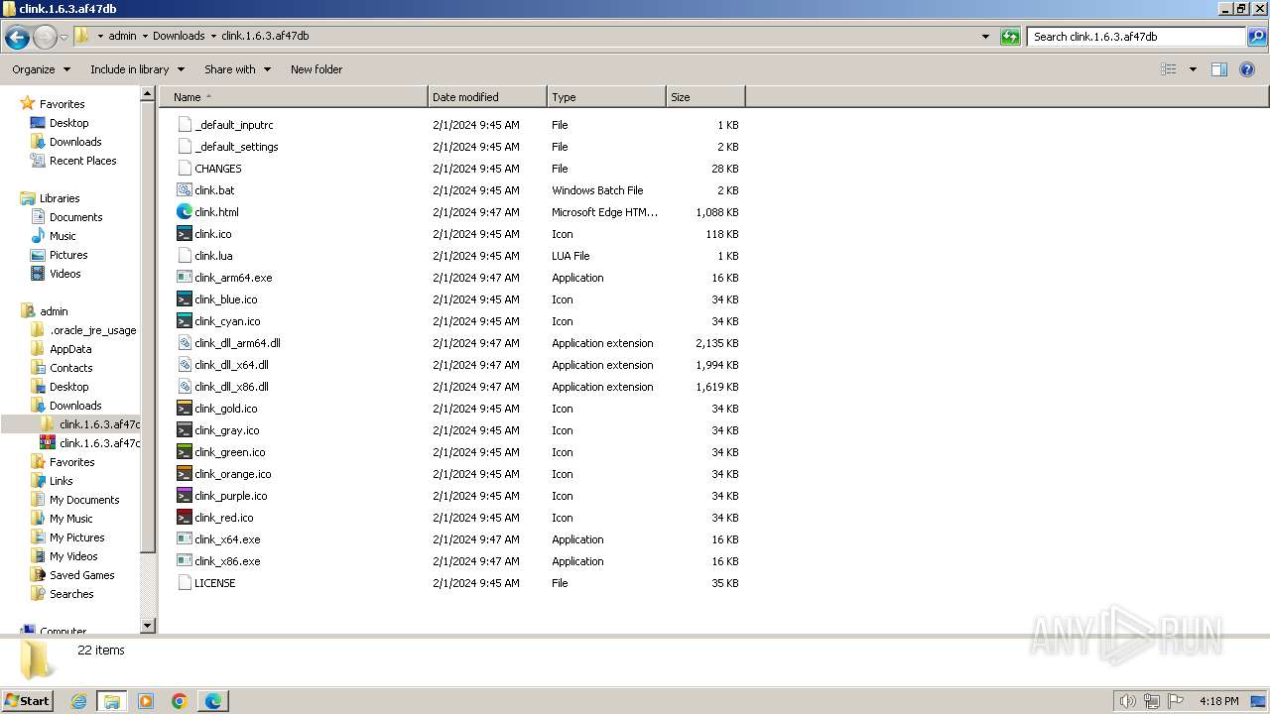The width and height of the screenshot is (1270, 714).
Task: Open Google Chrome from the taskbar
Action: 180,701
